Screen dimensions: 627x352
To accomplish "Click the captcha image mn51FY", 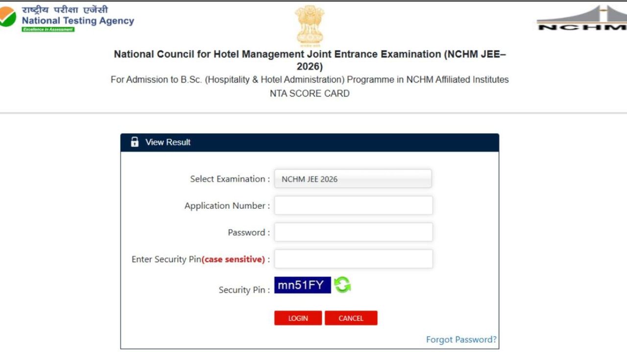I will point(303,285).
